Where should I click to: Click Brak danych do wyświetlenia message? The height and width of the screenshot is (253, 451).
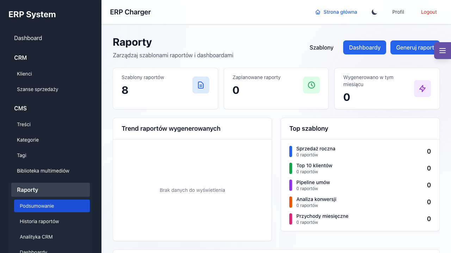coord(192,190)
